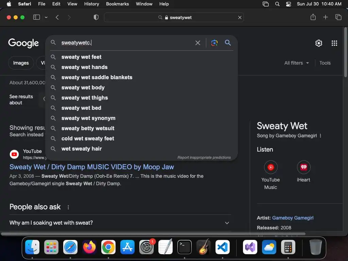Select suggestion sweaty betty wetsuit
The width and height of the screenshot is (348, 261).
coord(142,128)
